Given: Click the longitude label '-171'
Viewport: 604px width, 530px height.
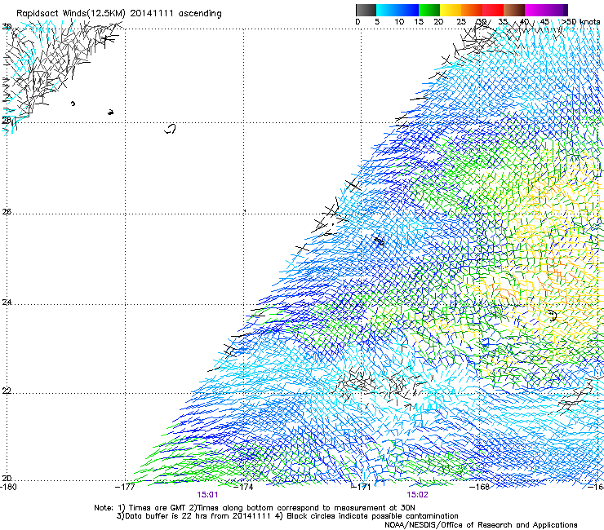Looking at the screenshot, I should (361, 487).
